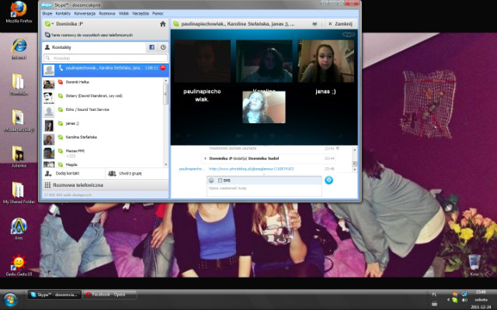Click the Dodaj kontakt button
Viewport: 497px width, 310px height.
(74, 174)
